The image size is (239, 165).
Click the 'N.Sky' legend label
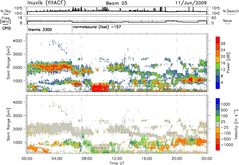[x=6, y=11]
